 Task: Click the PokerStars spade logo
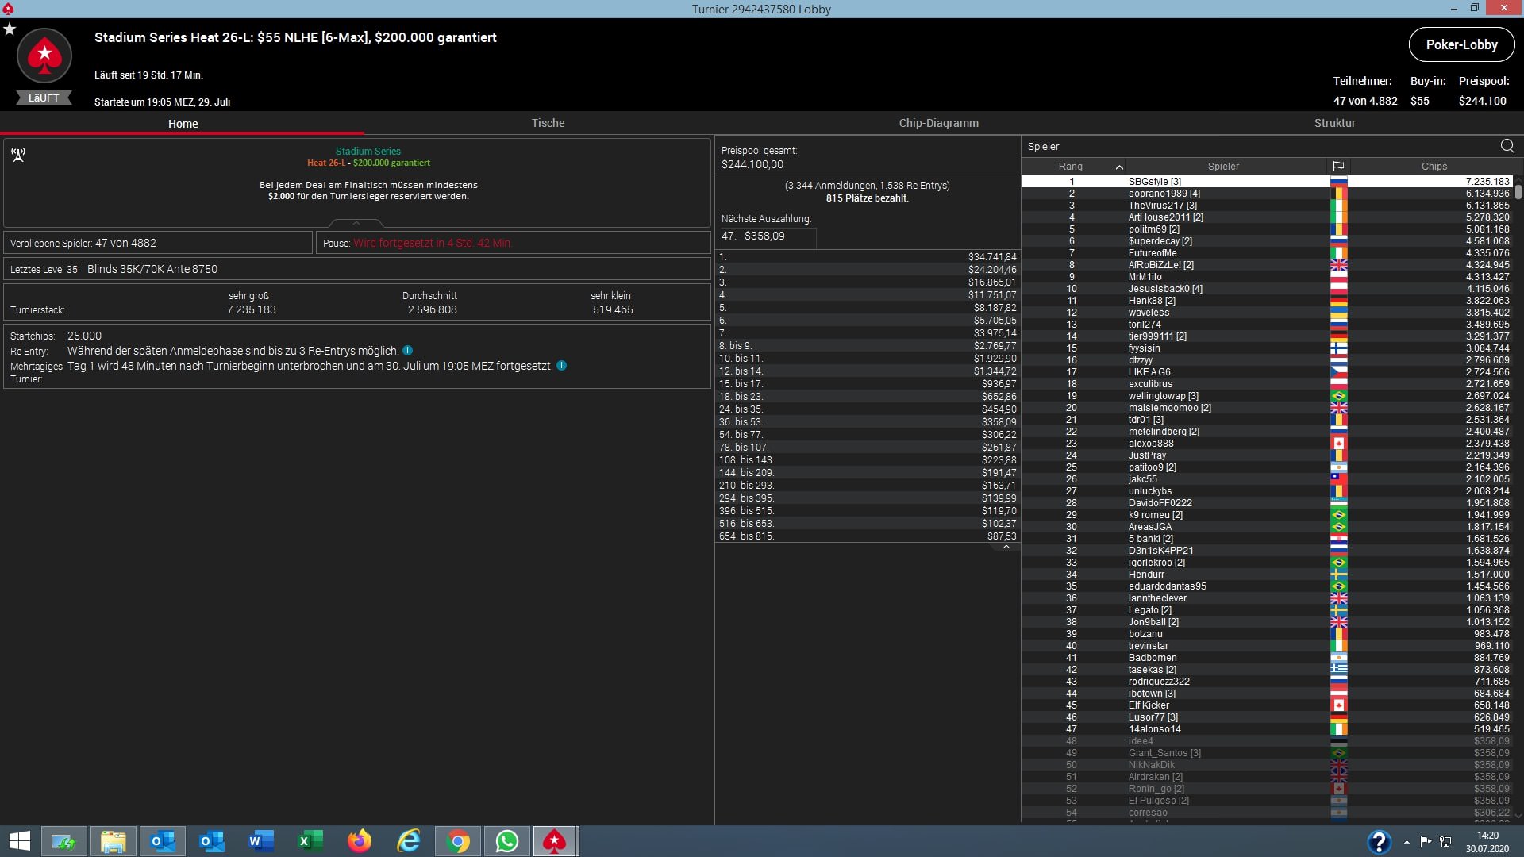[44, 56]
